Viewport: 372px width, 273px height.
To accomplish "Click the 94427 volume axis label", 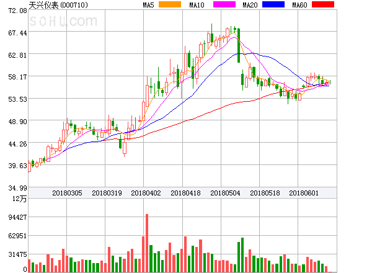I will (17, 217).
